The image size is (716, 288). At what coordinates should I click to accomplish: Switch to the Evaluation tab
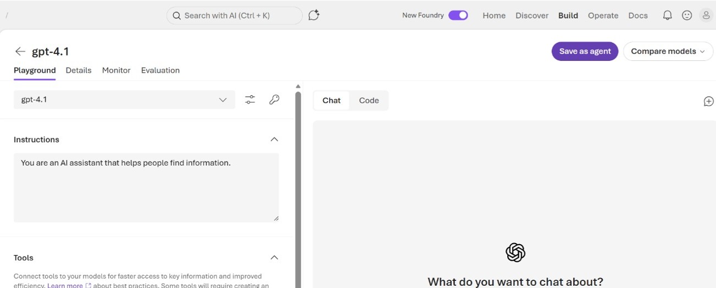(160, 70)
